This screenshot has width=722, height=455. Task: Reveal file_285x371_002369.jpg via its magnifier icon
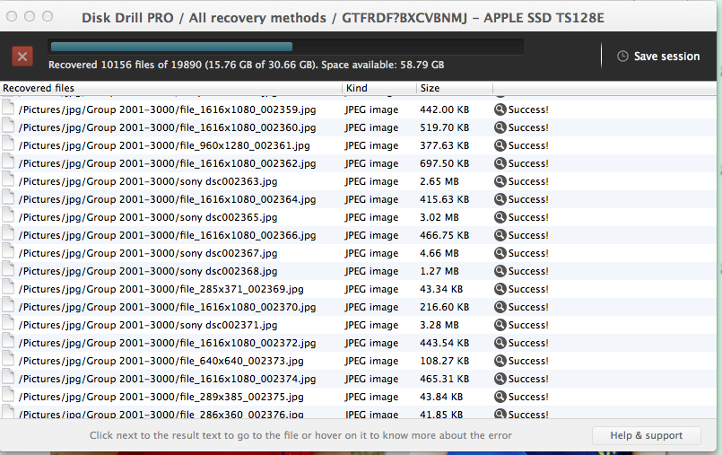coord(500,289)
